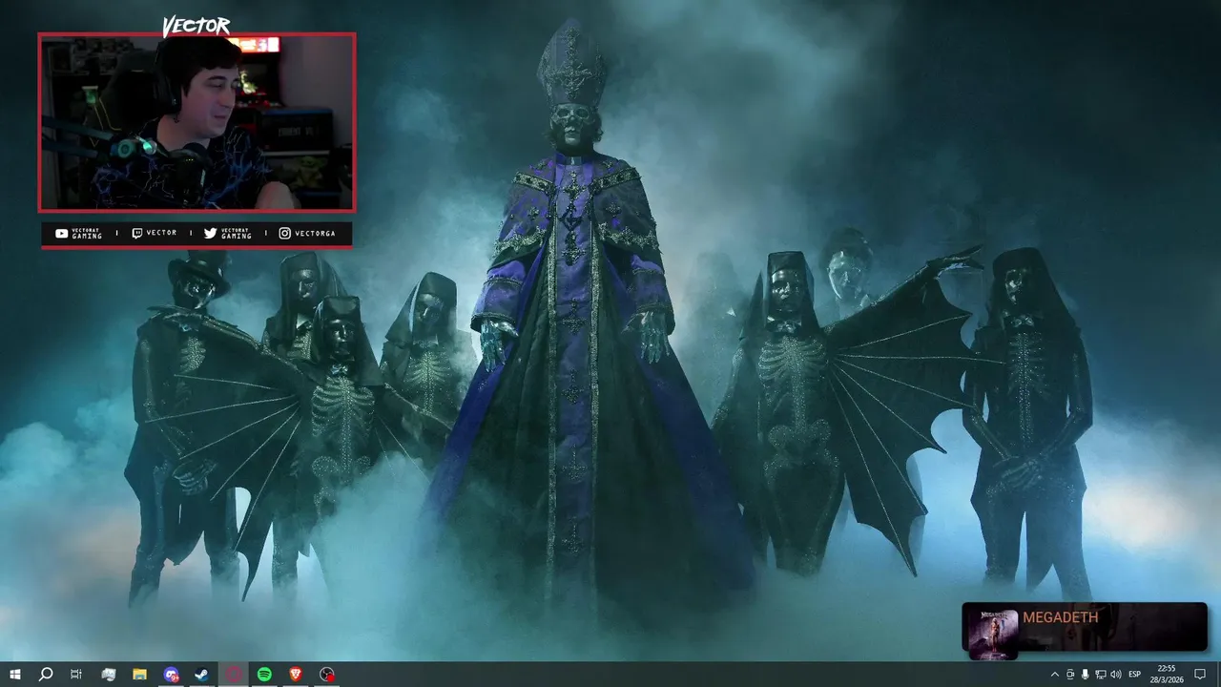Image resolution: width=1221 pixels, height=687 pixels.
Task: Click the Instagram icon in social bar
Action: (284, 233)
